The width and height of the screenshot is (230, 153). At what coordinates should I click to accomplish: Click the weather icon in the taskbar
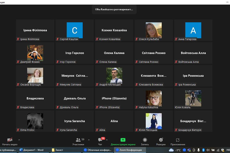pyautogui.click(x=171, y=150)
